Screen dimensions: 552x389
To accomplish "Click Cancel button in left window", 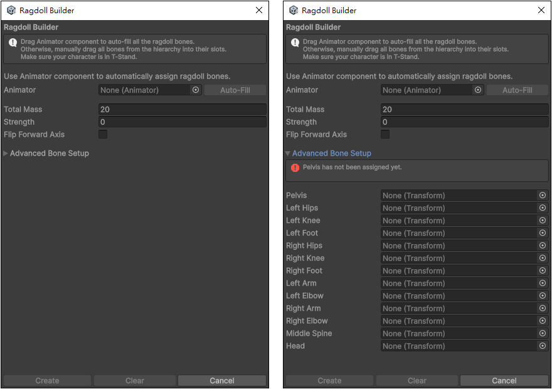I will [222, 381].
